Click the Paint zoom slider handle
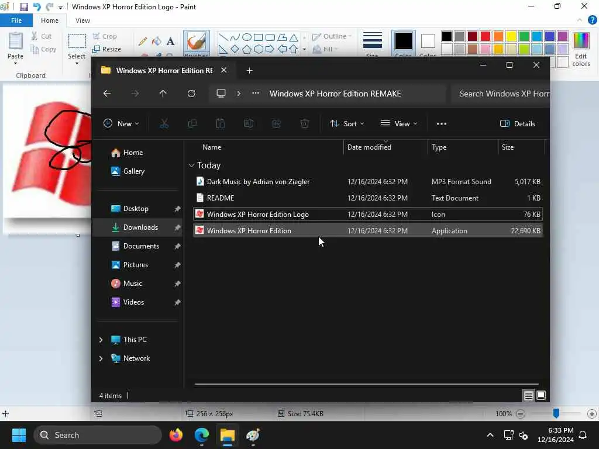599x449 pixels. tap(556, 413)
